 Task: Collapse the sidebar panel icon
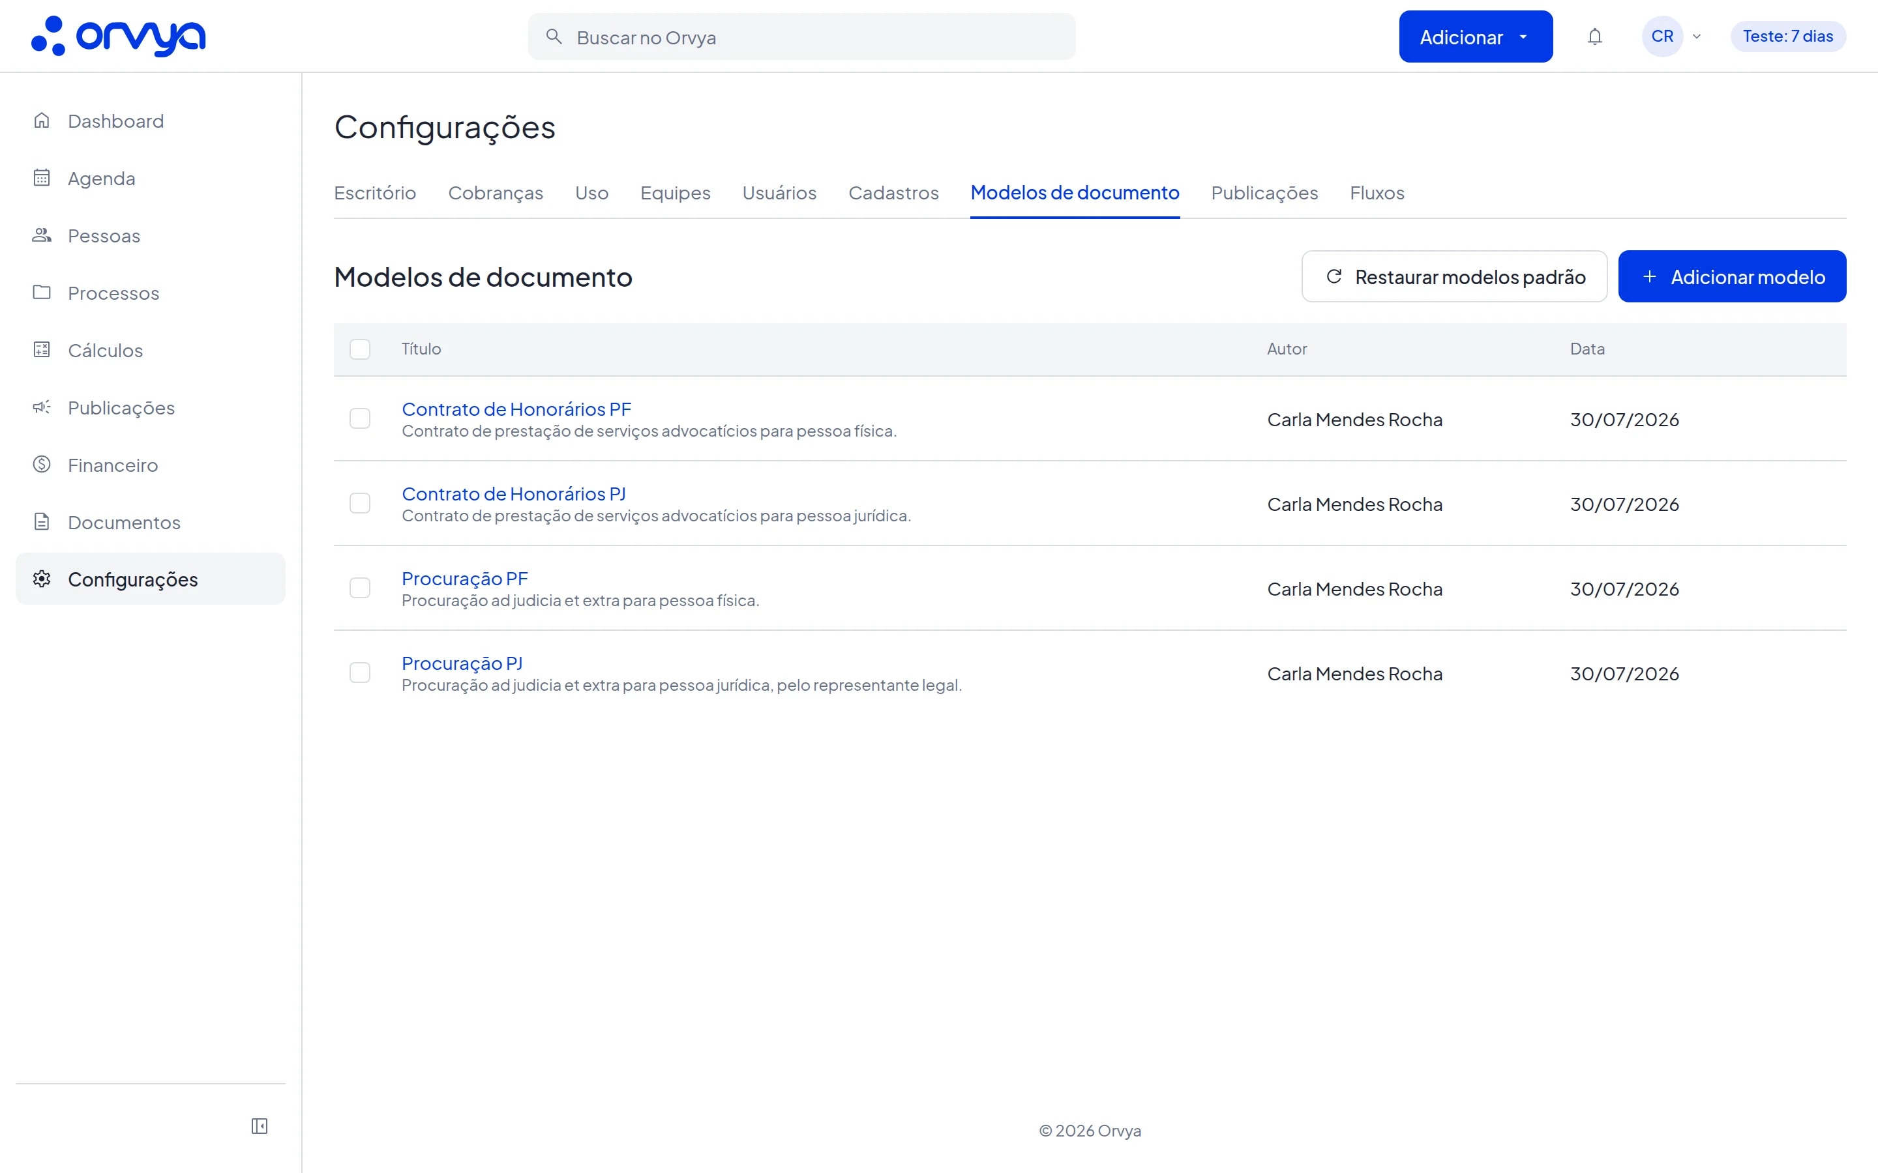pos(260,1125)
